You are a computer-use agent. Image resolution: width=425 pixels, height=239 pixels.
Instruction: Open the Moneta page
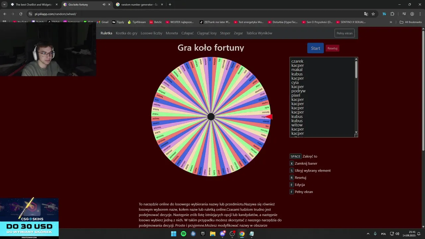coord(172,33)
